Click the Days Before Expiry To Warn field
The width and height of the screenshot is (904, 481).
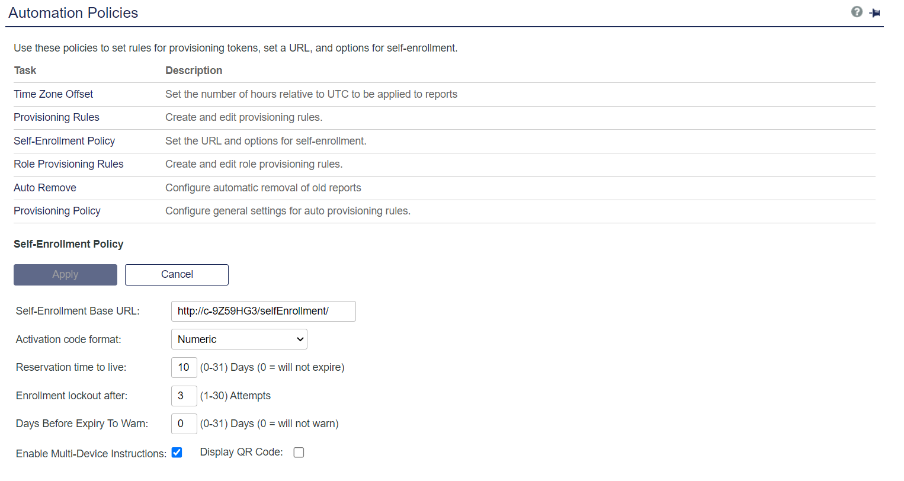tap(184, 424)
